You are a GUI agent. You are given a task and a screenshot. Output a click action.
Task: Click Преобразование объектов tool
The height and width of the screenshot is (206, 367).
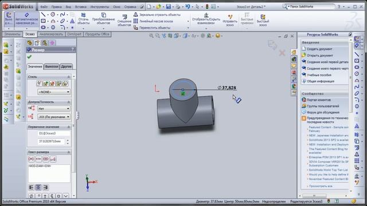click(x=103, y=19)
